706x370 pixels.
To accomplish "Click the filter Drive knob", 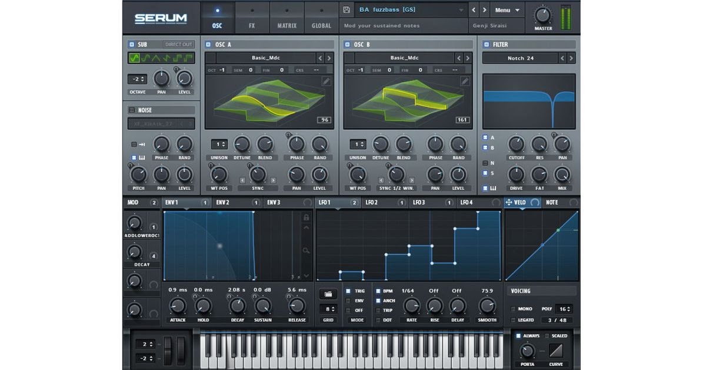I will [516, 174].
